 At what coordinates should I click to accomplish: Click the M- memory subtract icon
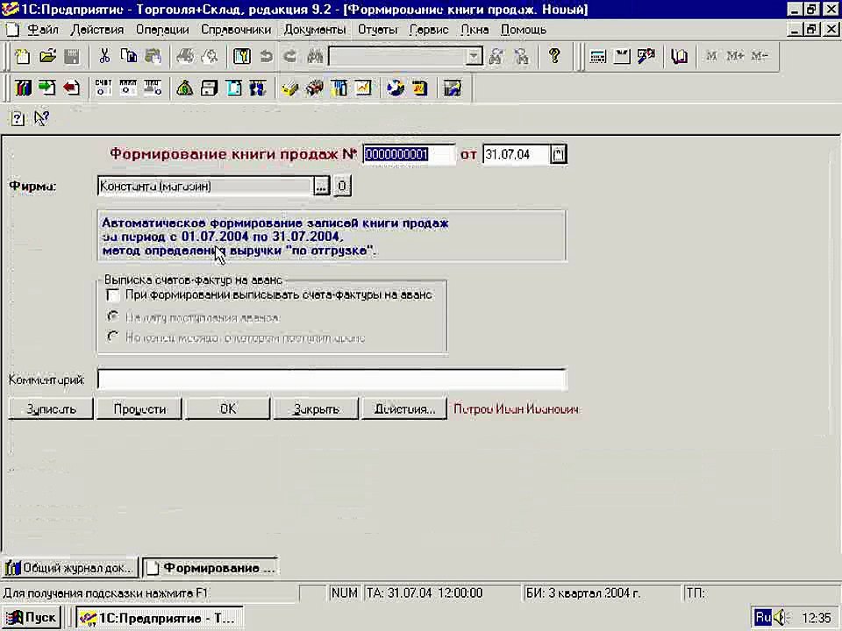(x=760, y=56)
